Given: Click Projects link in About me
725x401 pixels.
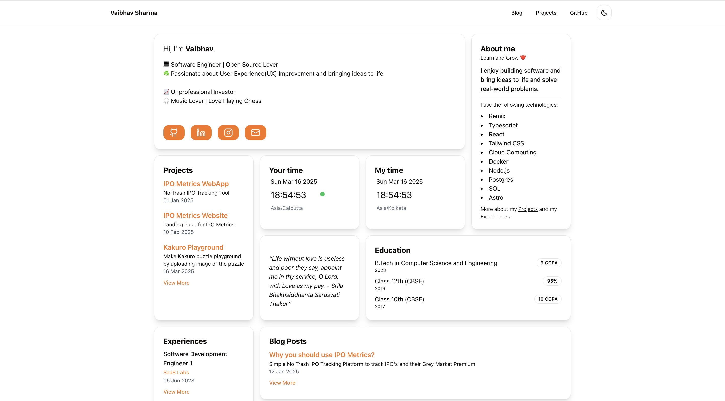Looking at the screenshot, I should pos(528,209).
